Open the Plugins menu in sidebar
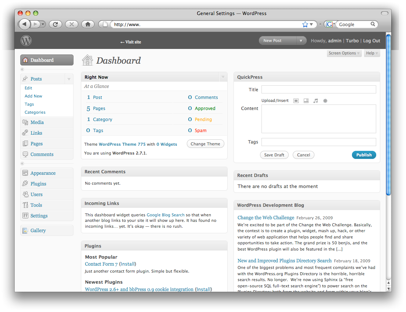Screen dimensions: 406x312 38,184
